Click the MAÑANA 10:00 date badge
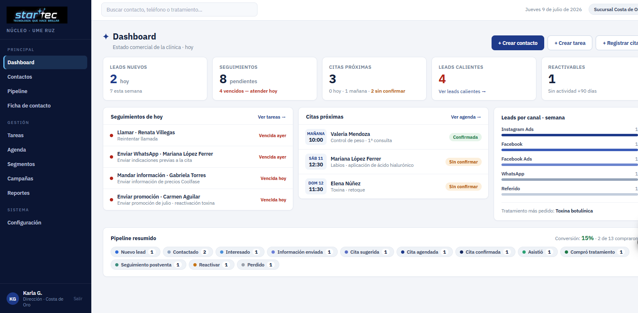The height and width of the screenshot is (313, 638). pyautogui.click(x=316, y=137)
